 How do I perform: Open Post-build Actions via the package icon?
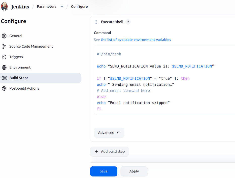coord(4,88)
